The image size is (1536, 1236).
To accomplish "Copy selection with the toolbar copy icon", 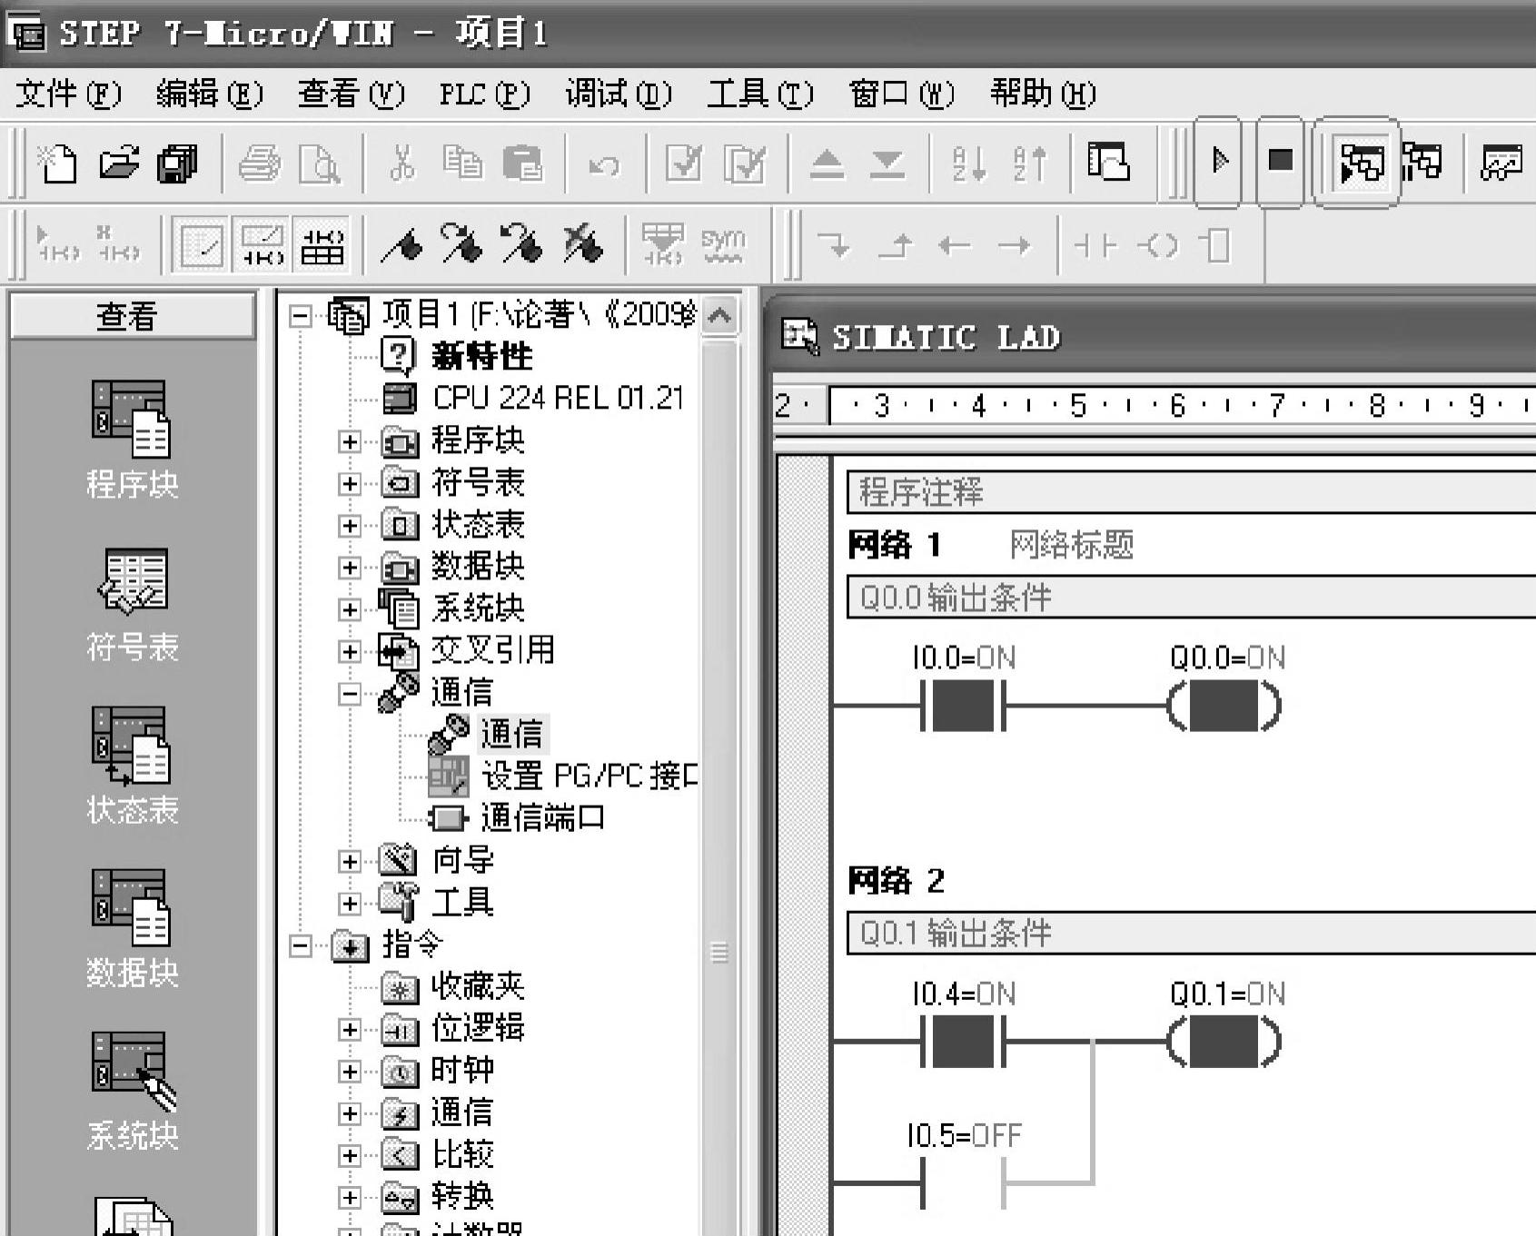I will point(462,164).
